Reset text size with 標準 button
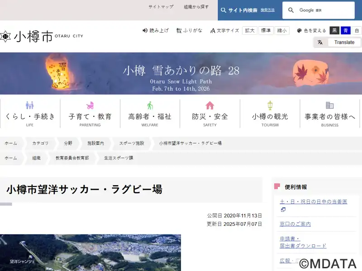This screenshot has height=271, width=362. coord(266,31)
